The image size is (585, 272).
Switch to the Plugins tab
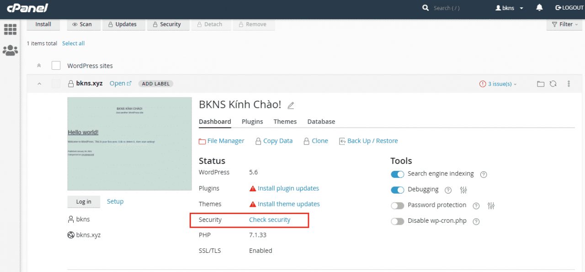(x=252, y=122)
